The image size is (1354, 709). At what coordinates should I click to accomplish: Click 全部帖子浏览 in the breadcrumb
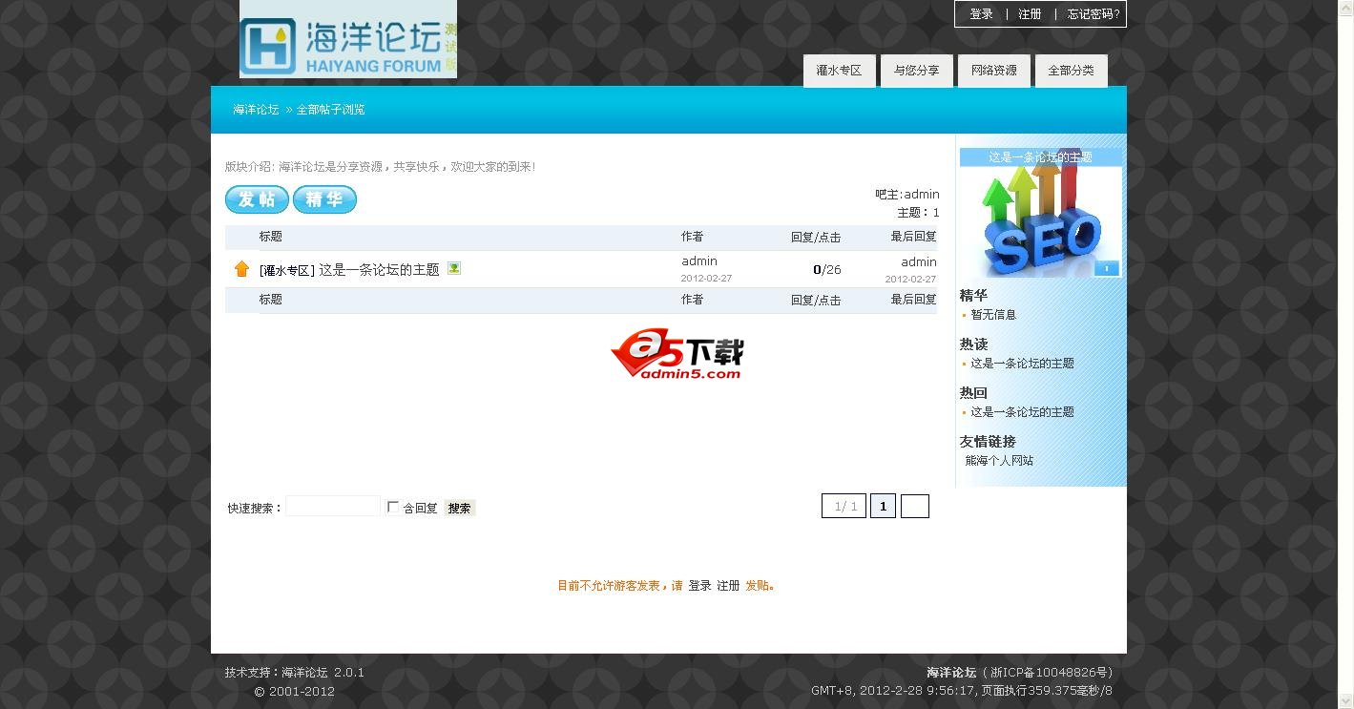(x=330, y=110)
